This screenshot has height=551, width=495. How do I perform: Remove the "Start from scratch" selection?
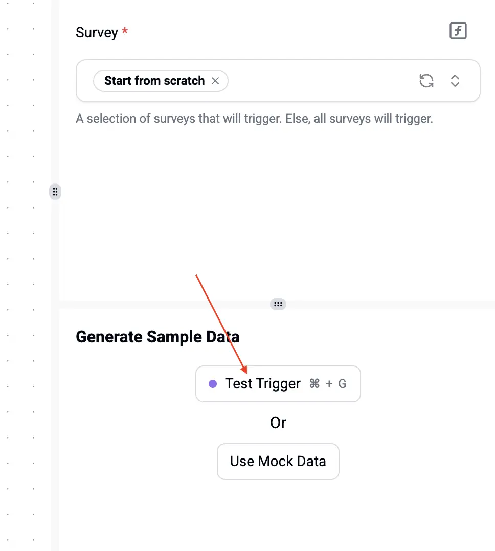pos(215,81)
